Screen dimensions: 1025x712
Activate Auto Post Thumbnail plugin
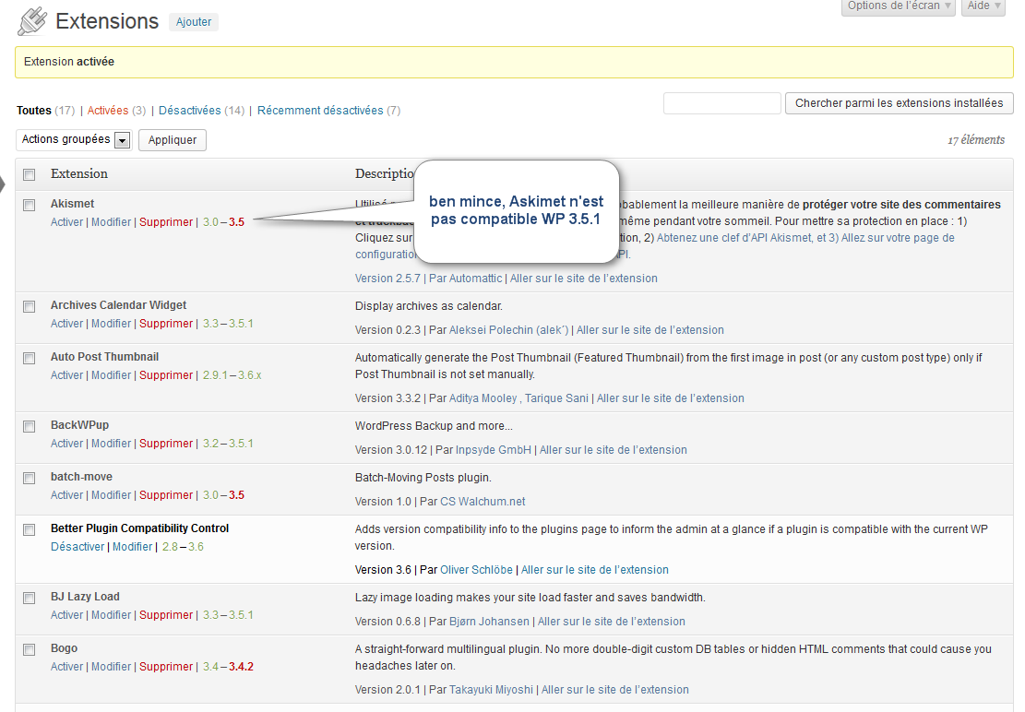[67, 375]
